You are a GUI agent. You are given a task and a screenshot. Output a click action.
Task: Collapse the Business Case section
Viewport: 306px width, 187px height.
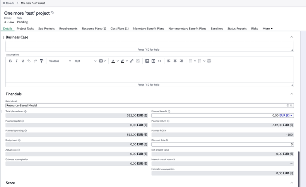click(292, 37)
